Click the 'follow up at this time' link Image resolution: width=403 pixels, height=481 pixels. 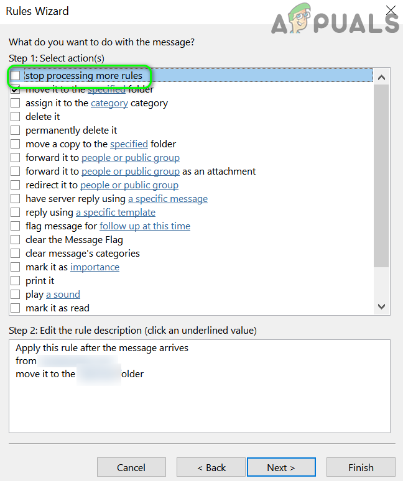145,226
